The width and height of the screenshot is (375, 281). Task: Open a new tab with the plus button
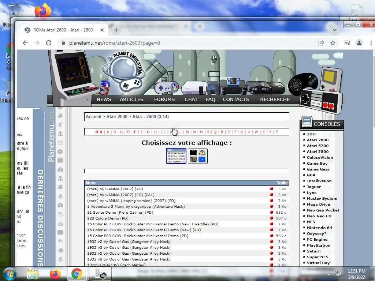[116, 30]
